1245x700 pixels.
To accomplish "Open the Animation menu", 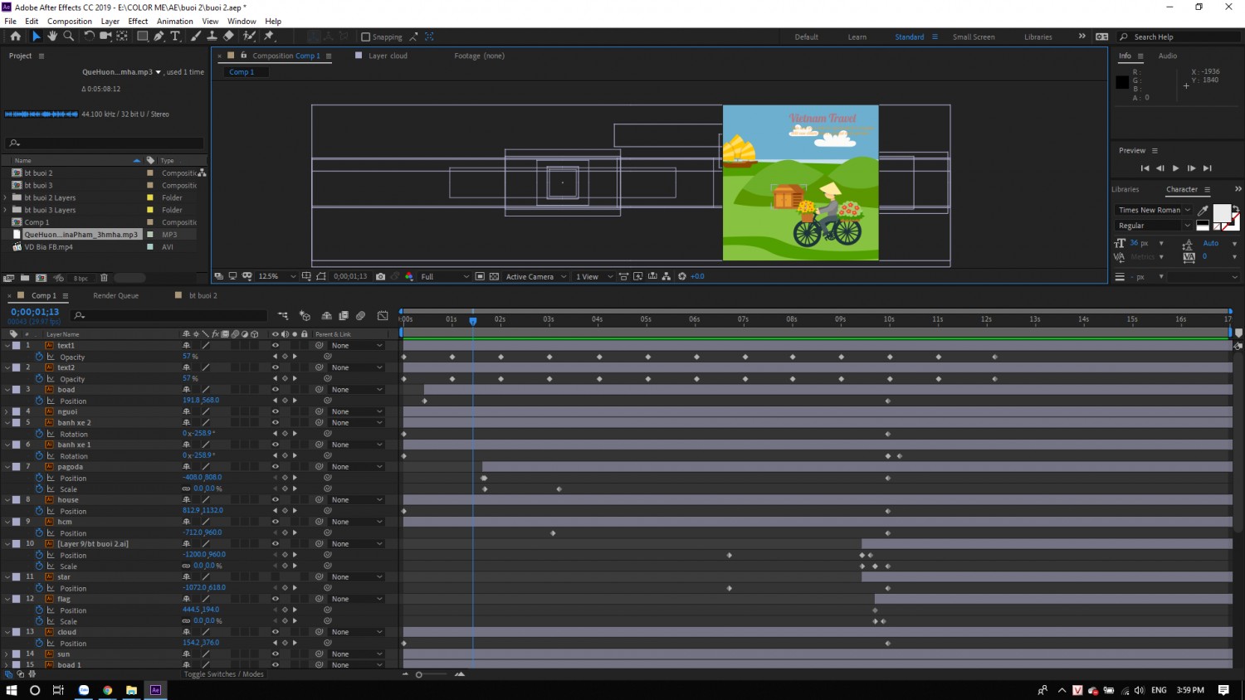I will [x=174, y=21].
